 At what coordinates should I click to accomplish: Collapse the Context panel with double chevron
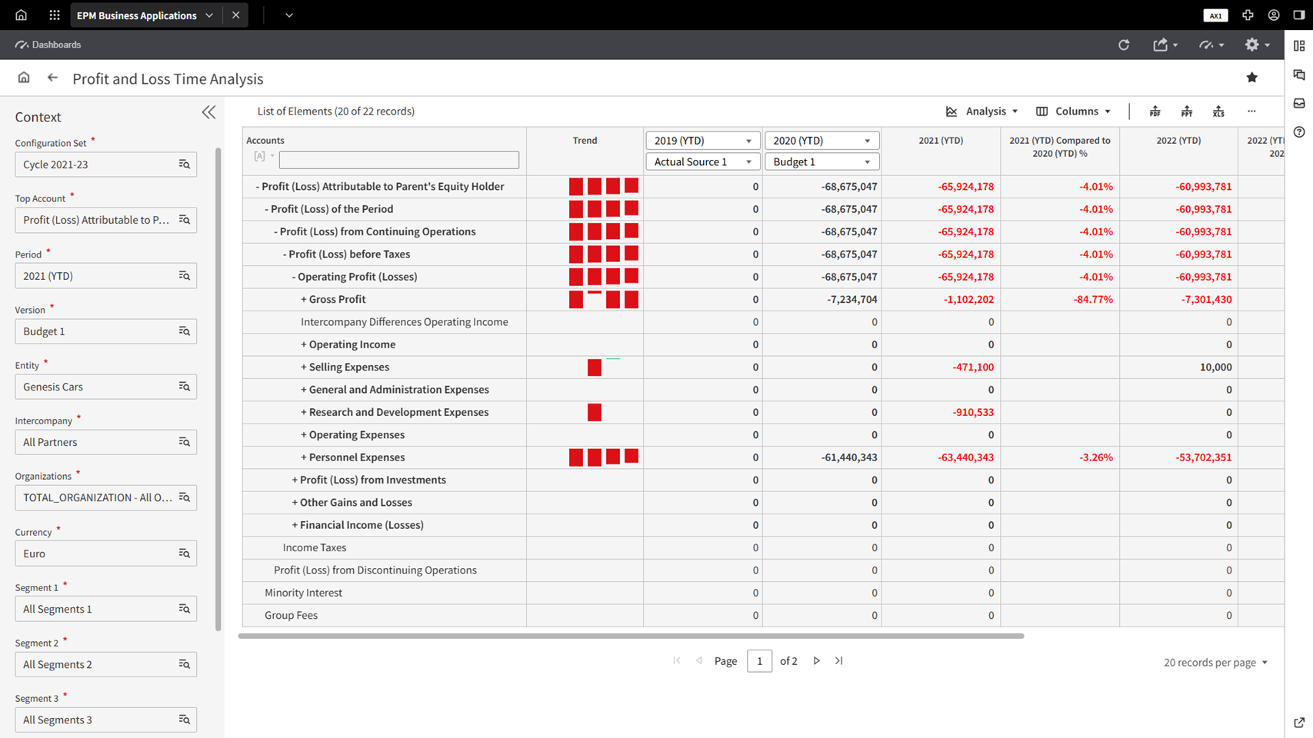(x=208, y=113)
